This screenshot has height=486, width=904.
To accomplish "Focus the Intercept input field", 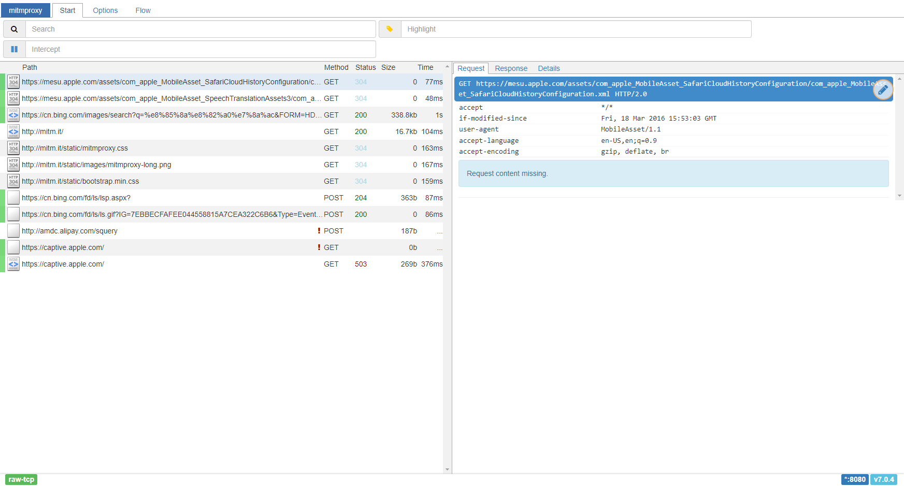I will (200, 49).
